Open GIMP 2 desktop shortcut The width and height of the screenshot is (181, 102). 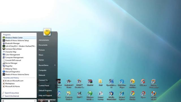coord(79,95)
